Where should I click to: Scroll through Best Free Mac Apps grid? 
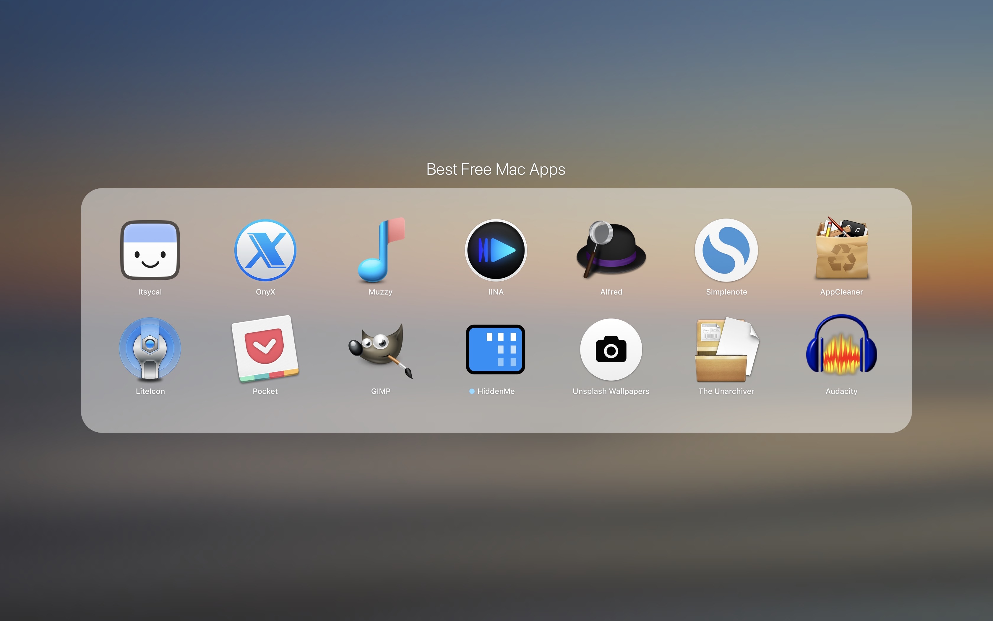click(496, 308)
